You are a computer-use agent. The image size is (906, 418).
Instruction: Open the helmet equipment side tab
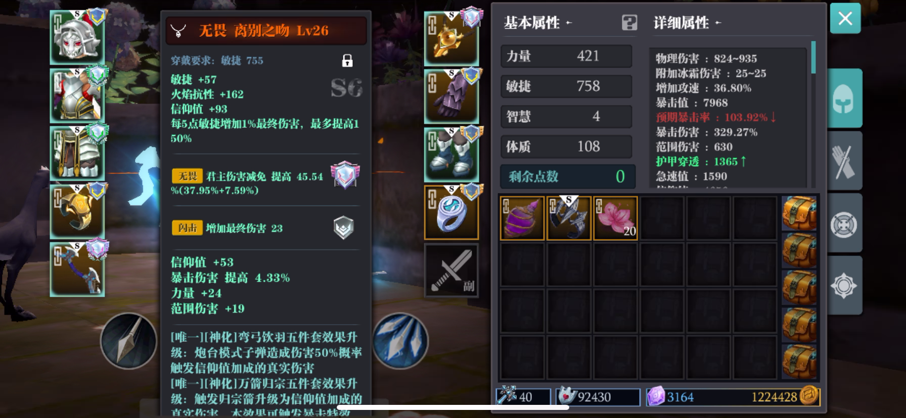pyautogui.click(x=844, y=99)
